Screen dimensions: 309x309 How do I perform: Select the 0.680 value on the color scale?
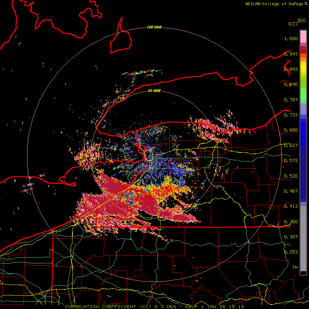click(x=291, y=130)
